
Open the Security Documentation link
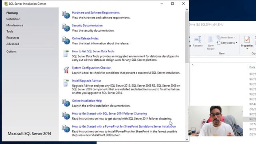click(87, 26)
